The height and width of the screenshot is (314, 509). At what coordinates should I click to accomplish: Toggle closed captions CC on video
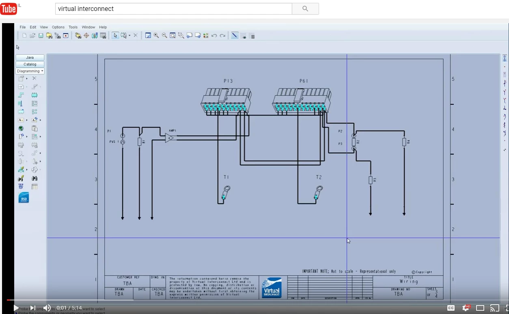(451, 308)
